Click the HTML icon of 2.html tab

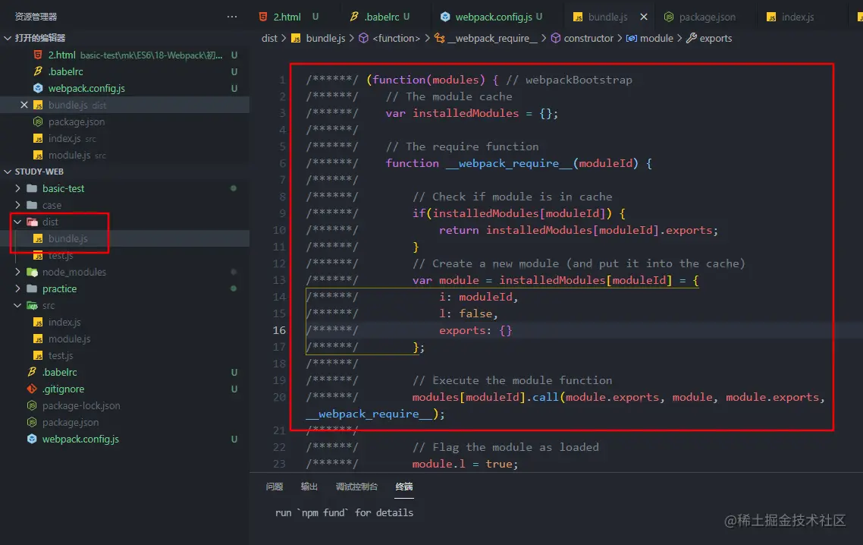click(x=263, y=17)
